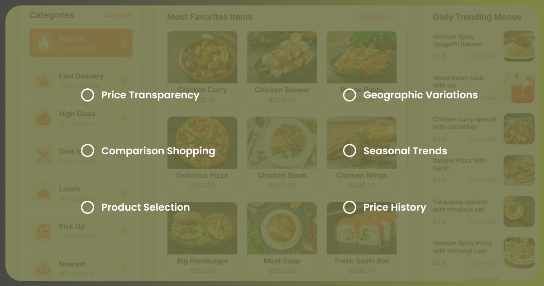
Task: Click the Lunch cloche icon
Action: (x=44, y=193)
